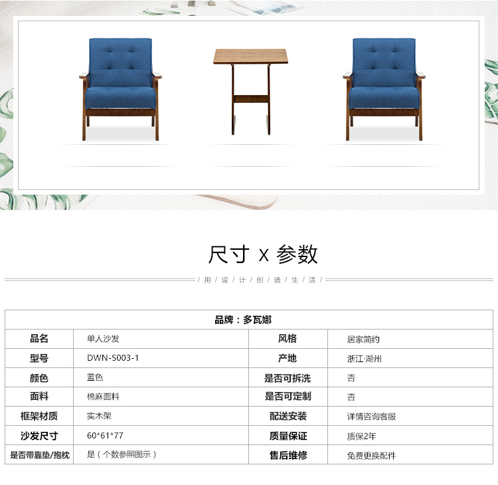Select the model number DWN-S003-1
The image size is (498, 485).
[113, 358]
